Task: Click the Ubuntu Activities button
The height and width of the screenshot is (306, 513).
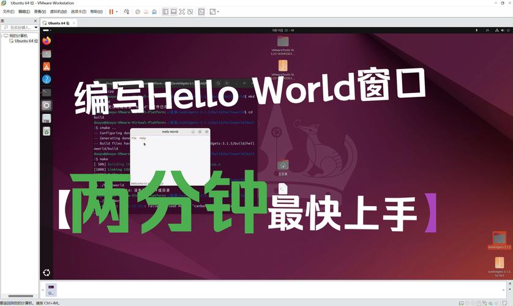Action: point(47,30)
